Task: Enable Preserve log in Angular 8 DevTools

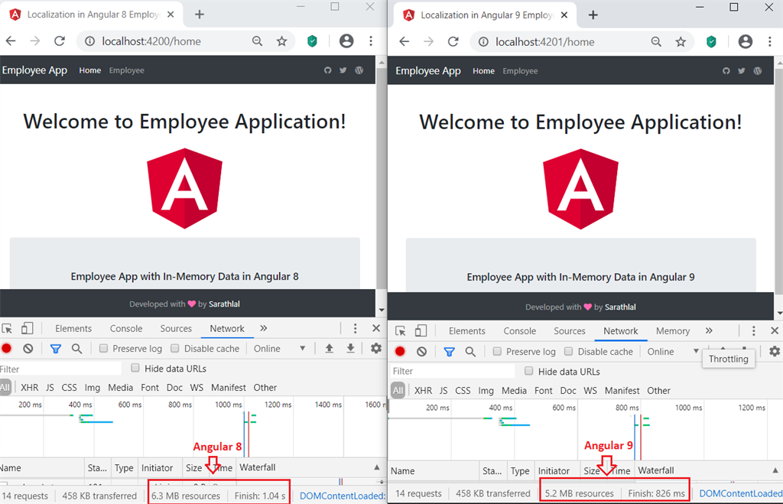Action: coord(103,348)
